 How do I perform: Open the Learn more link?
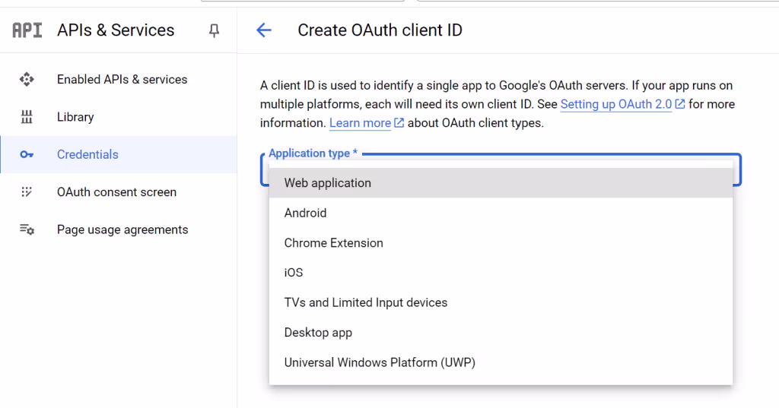point(360,123)
